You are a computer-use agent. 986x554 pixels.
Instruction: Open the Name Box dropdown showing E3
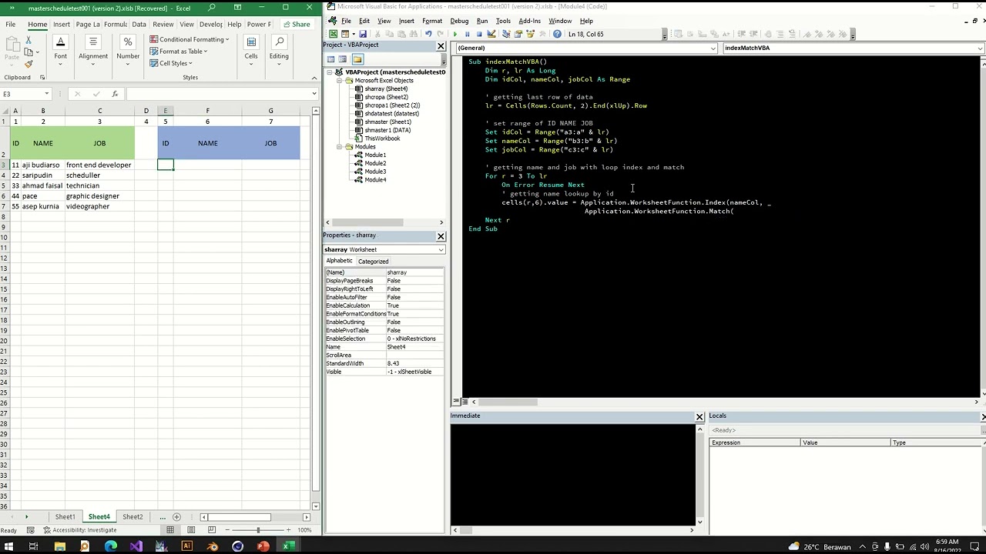46,94
